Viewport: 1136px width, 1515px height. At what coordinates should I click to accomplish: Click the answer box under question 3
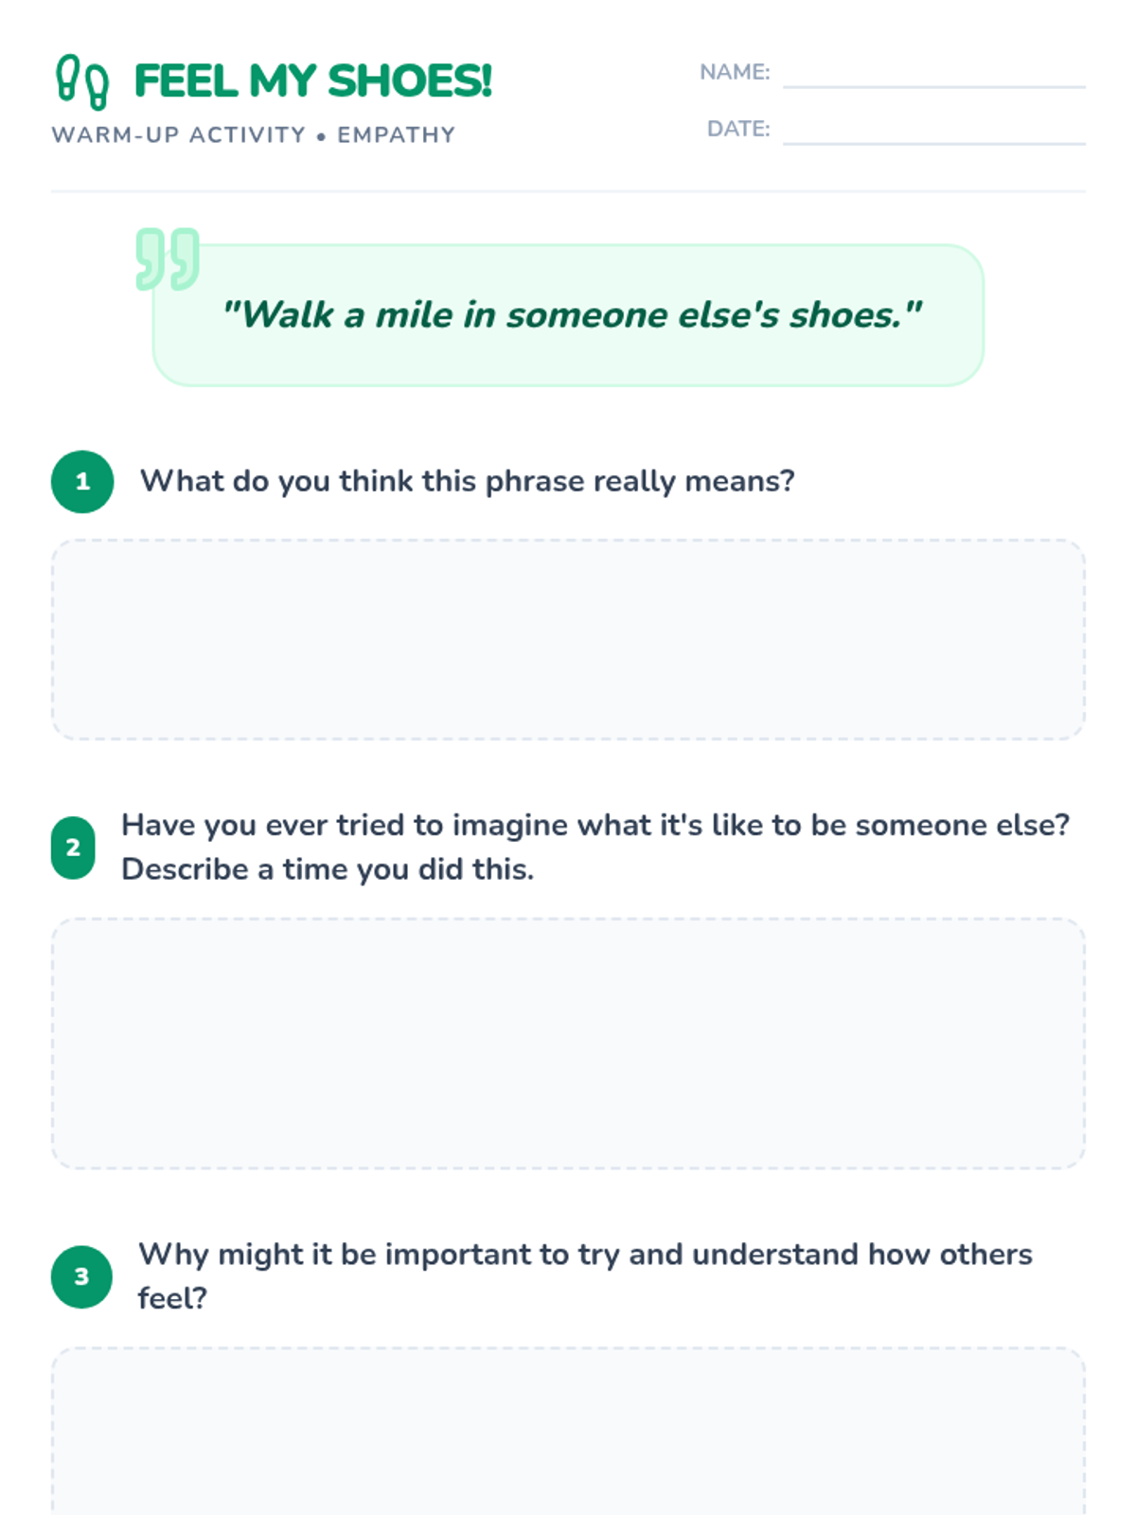(x=568, y=1430)
